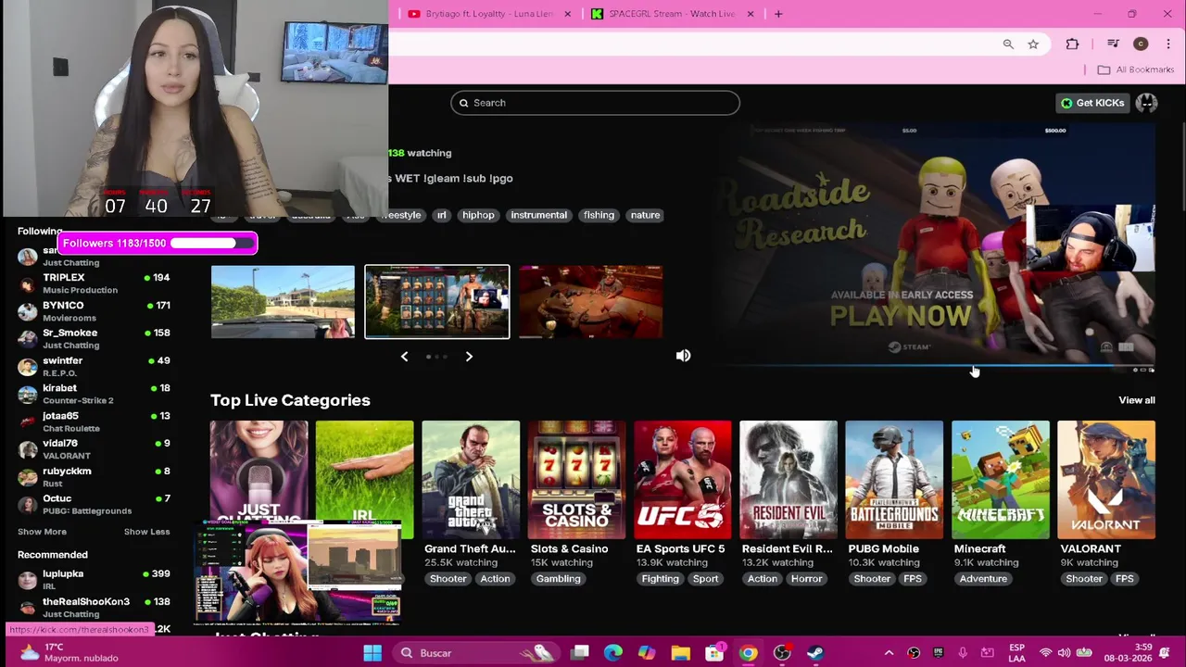
Task: Click the taskbar Buscar search box
Action: coord(476,653)
